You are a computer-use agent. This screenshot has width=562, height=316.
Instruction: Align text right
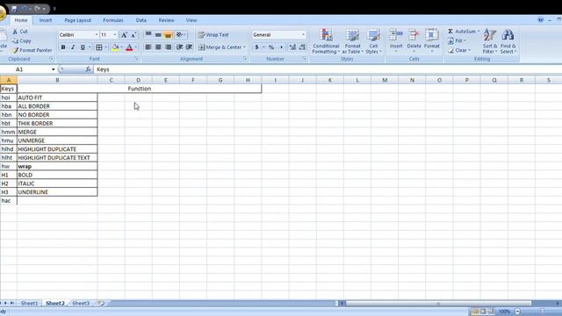(168, 47)
